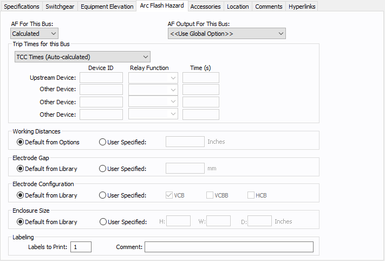Select User Specified for Enclosure Size
385x261 pixels.
coord(103,222)
